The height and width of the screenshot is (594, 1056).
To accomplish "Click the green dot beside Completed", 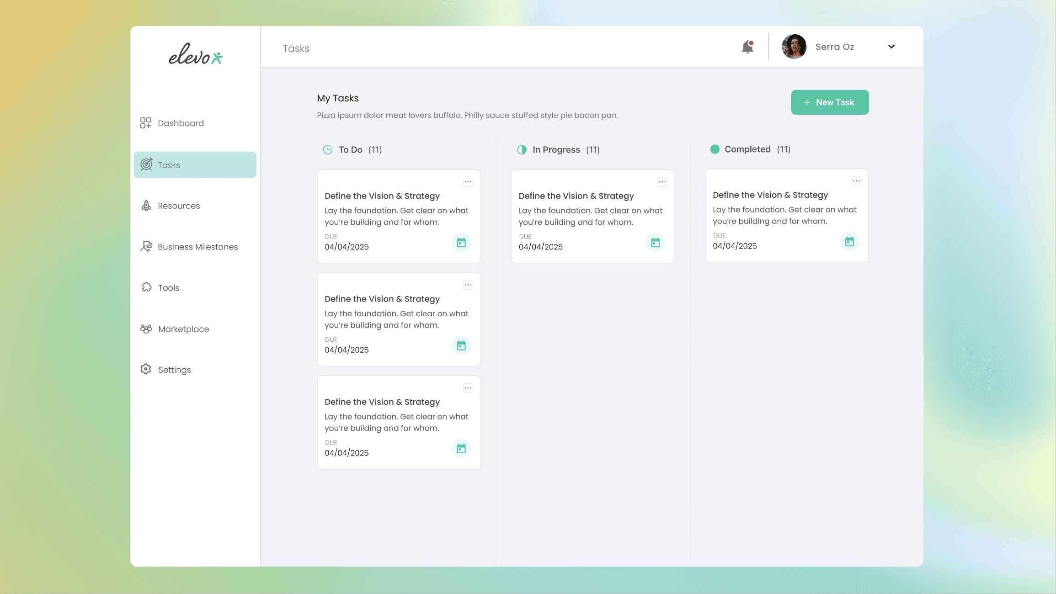I will pyautogui.click(x=715, y=149).
